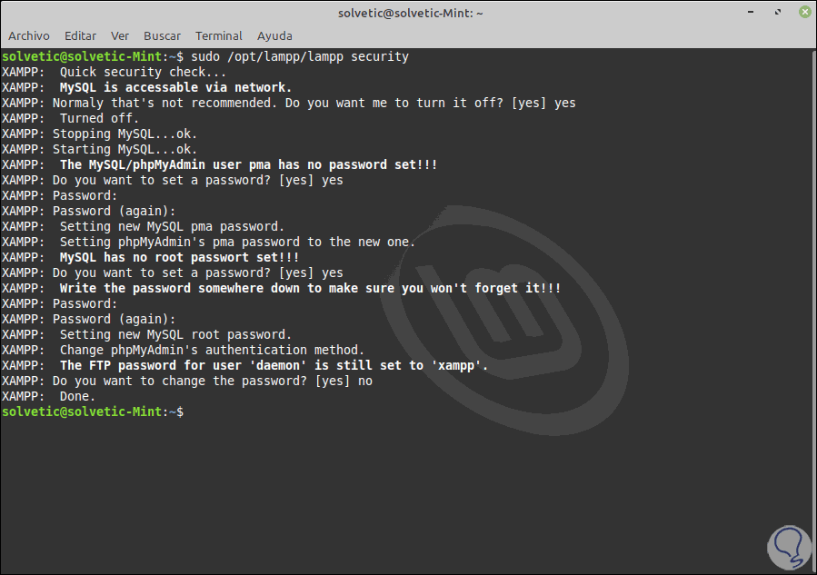Minimize the terminal window

coord(751,12)
